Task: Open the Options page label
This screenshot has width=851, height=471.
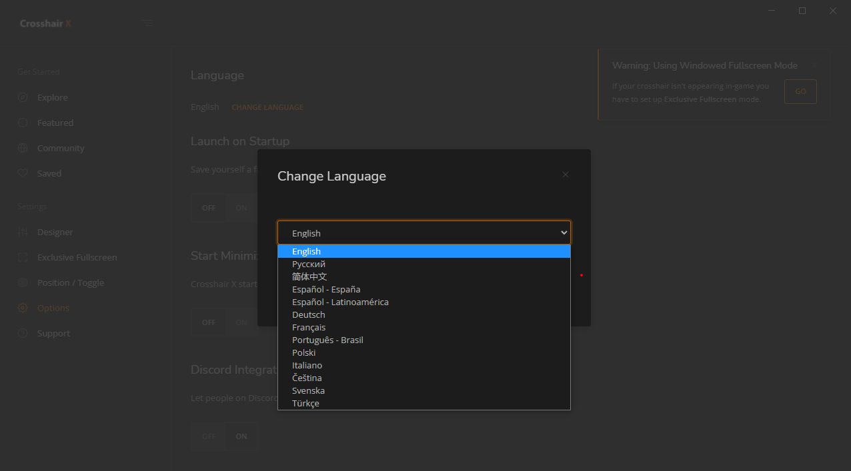Action: pyautogui.click(x=53, y=308)
